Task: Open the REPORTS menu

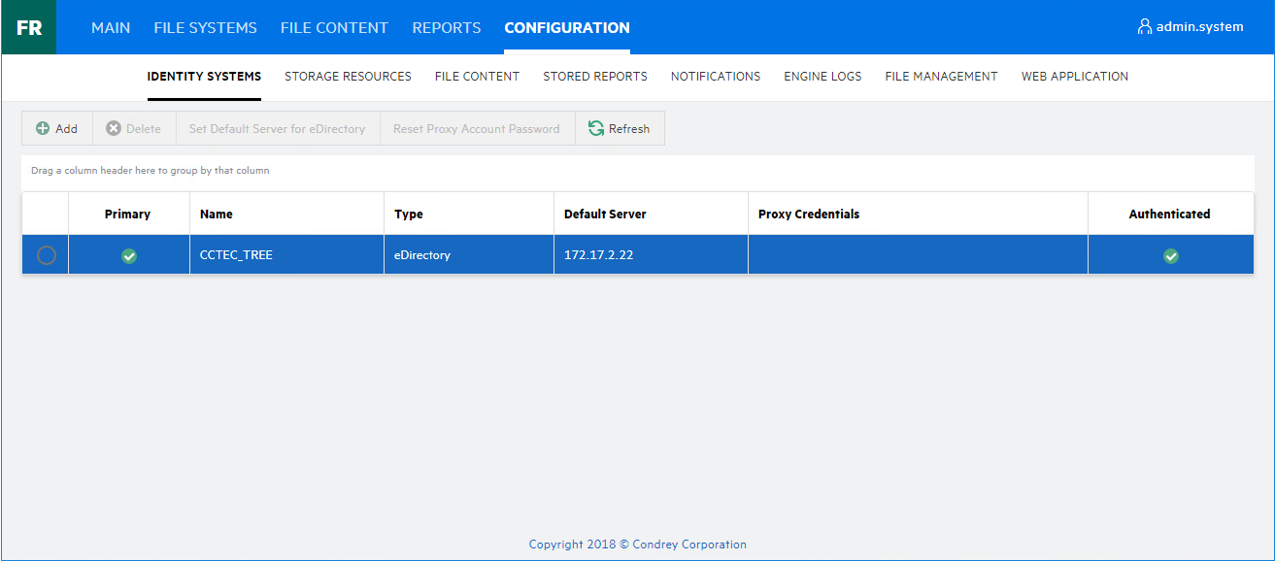Action: [447, 27]
